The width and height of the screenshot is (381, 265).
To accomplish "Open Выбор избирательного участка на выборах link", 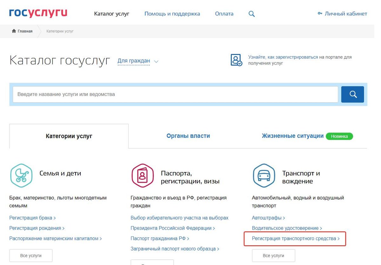I will (179, 218).
